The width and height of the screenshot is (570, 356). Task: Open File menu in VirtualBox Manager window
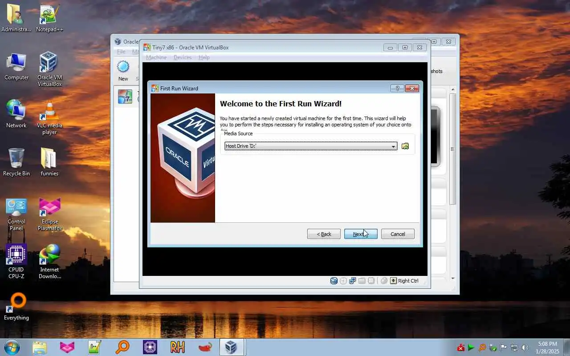pyautogui.click(x=121, y=52)
